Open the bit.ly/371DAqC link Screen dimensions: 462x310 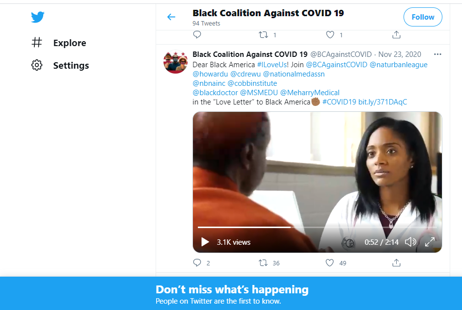click(x=382, y=102)
